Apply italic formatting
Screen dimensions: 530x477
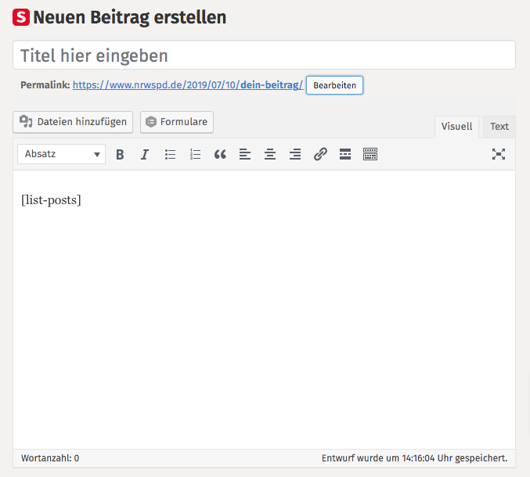[x=145, y=154]
